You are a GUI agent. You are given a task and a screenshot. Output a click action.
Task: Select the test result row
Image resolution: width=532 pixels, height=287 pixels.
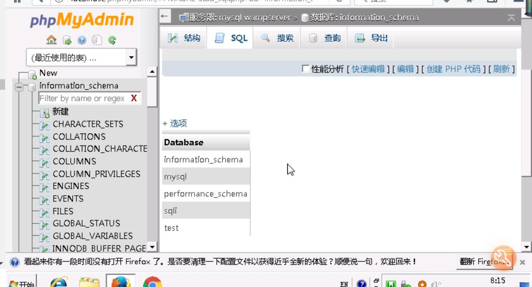206,228
